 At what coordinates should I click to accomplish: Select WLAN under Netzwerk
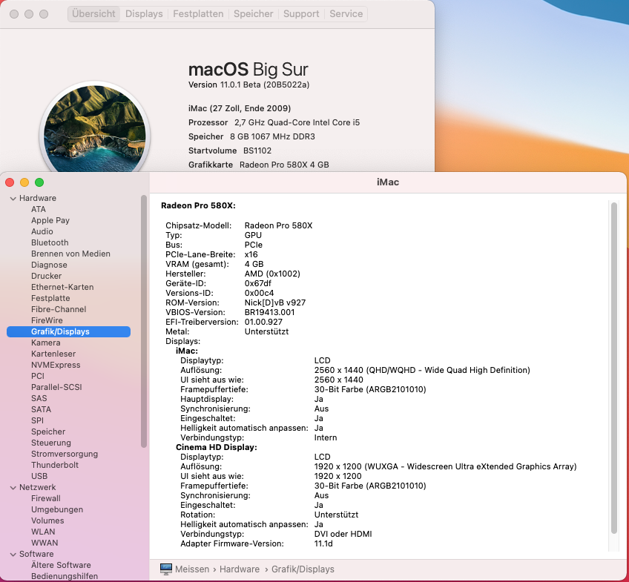pyautogui.click(x=43, y=532)
